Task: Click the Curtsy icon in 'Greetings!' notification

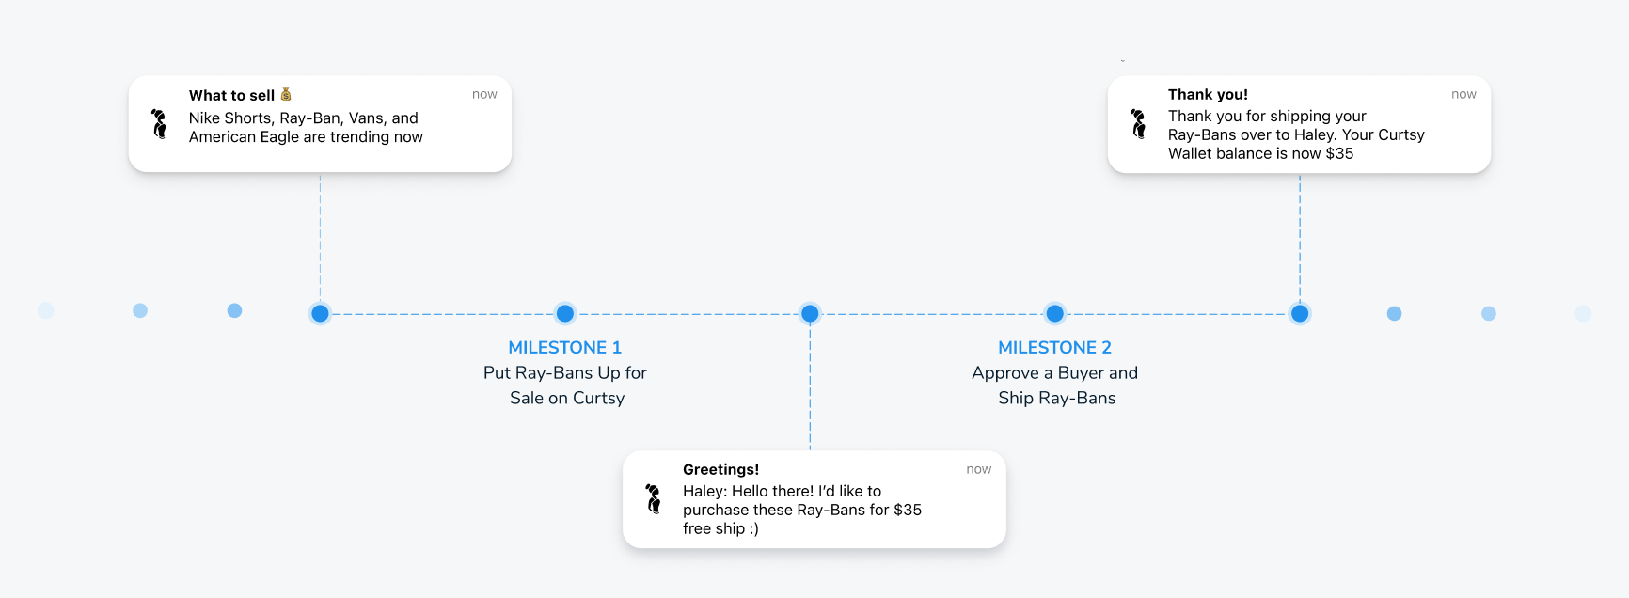Action: pos(654,498)
